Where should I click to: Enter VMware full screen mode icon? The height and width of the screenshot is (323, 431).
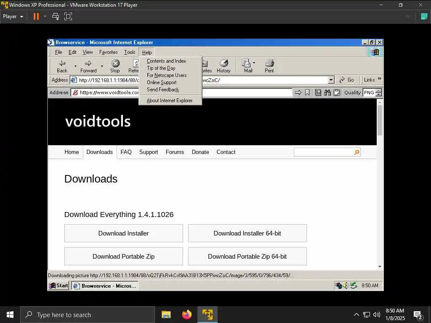pyautogui.click(x=68, y=16)
